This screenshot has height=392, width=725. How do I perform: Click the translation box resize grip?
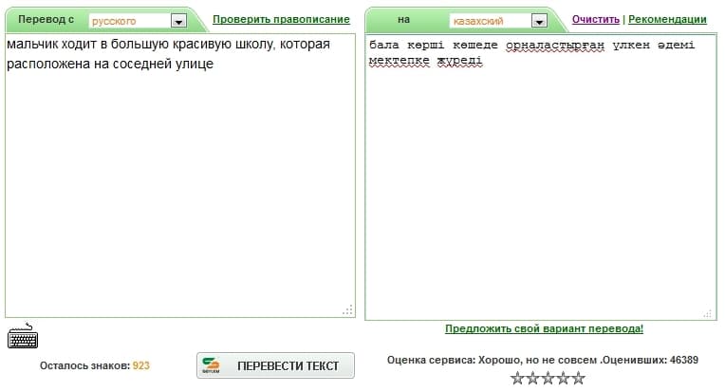coord(708,313)
